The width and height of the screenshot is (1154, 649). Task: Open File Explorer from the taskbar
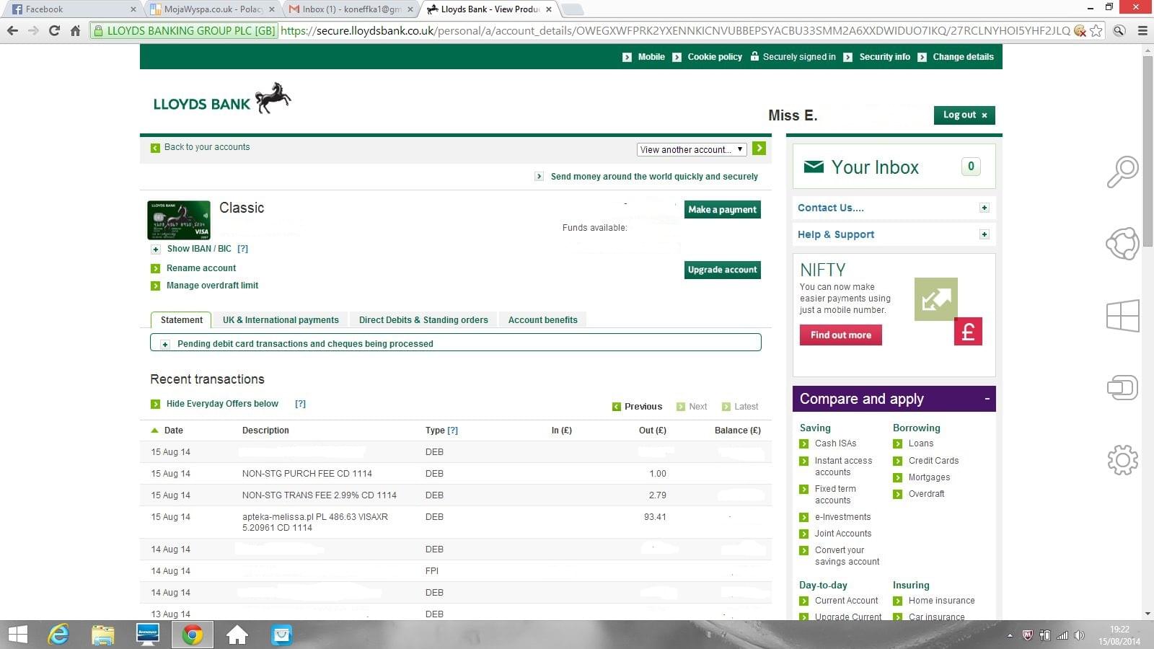point(103,635)
